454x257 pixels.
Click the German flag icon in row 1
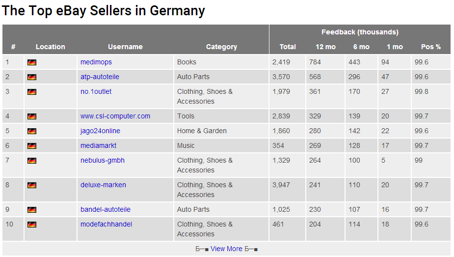tap(32, 62)
